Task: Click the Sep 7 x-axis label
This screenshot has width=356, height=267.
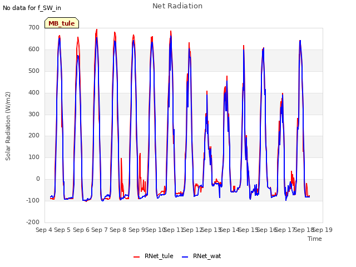Action: click(x=100, y=230)
